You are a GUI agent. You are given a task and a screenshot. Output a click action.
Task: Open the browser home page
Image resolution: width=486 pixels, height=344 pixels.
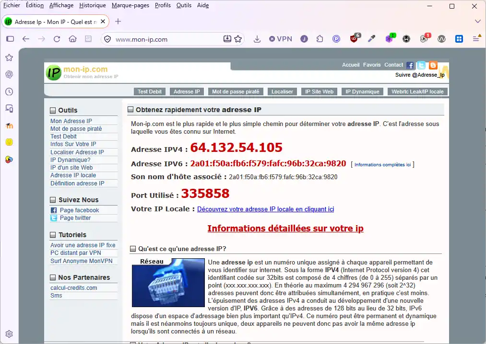coord(72,39)
